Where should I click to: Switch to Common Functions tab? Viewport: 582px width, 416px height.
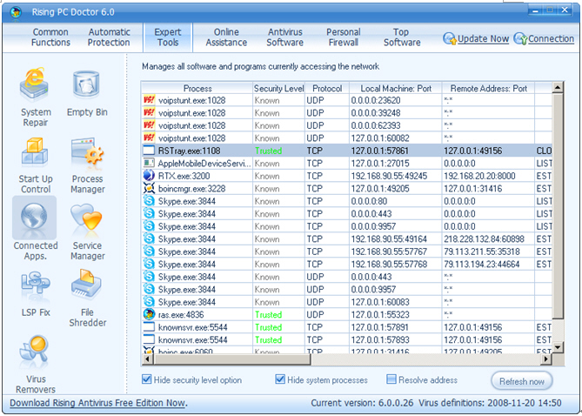50,37
